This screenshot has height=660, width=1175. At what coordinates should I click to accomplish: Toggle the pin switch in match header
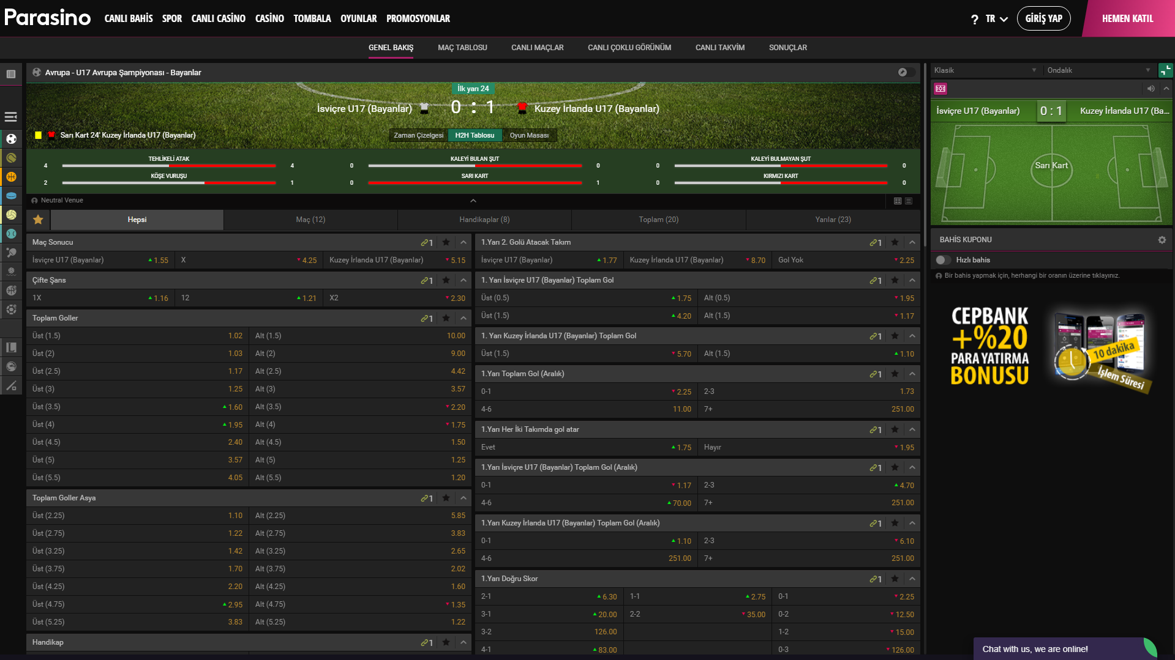tap(906, 72)
